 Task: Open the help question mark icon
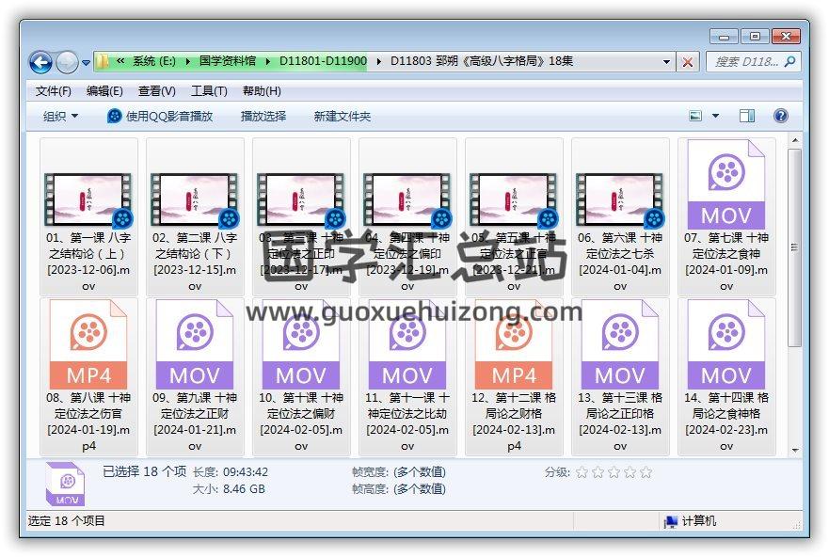[780, 116]
